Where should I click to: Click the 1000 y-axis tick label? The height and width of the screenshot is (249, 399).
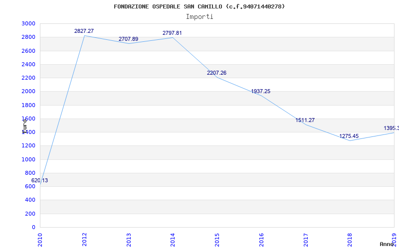point(28,159)
